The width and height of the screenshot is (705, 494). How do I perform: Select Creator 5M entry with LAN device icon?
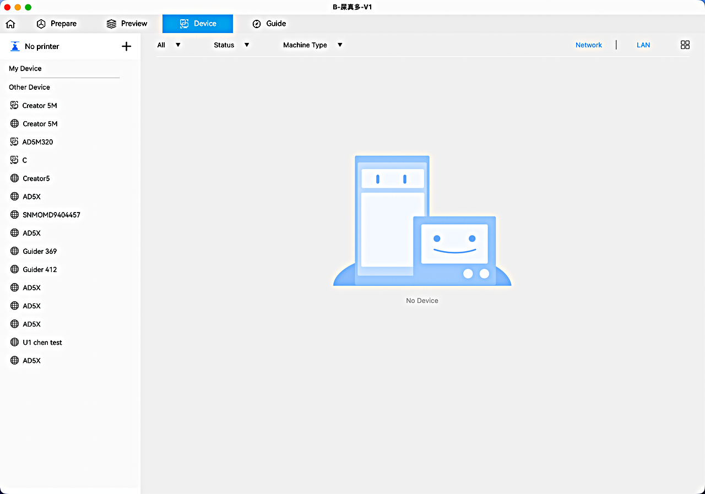pyautogui.click(x=34, y=105)
